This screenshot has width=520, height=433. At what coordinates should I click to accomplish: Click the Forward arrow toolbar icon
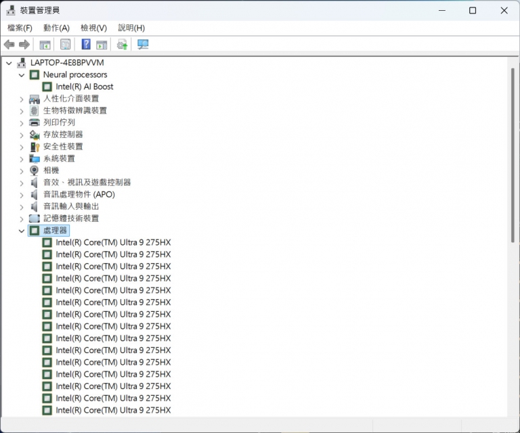(x=24, y=45)
